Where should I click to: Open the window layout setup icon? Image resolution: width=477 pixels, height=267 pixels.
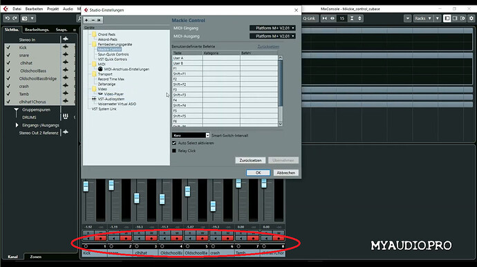(462, 19)
